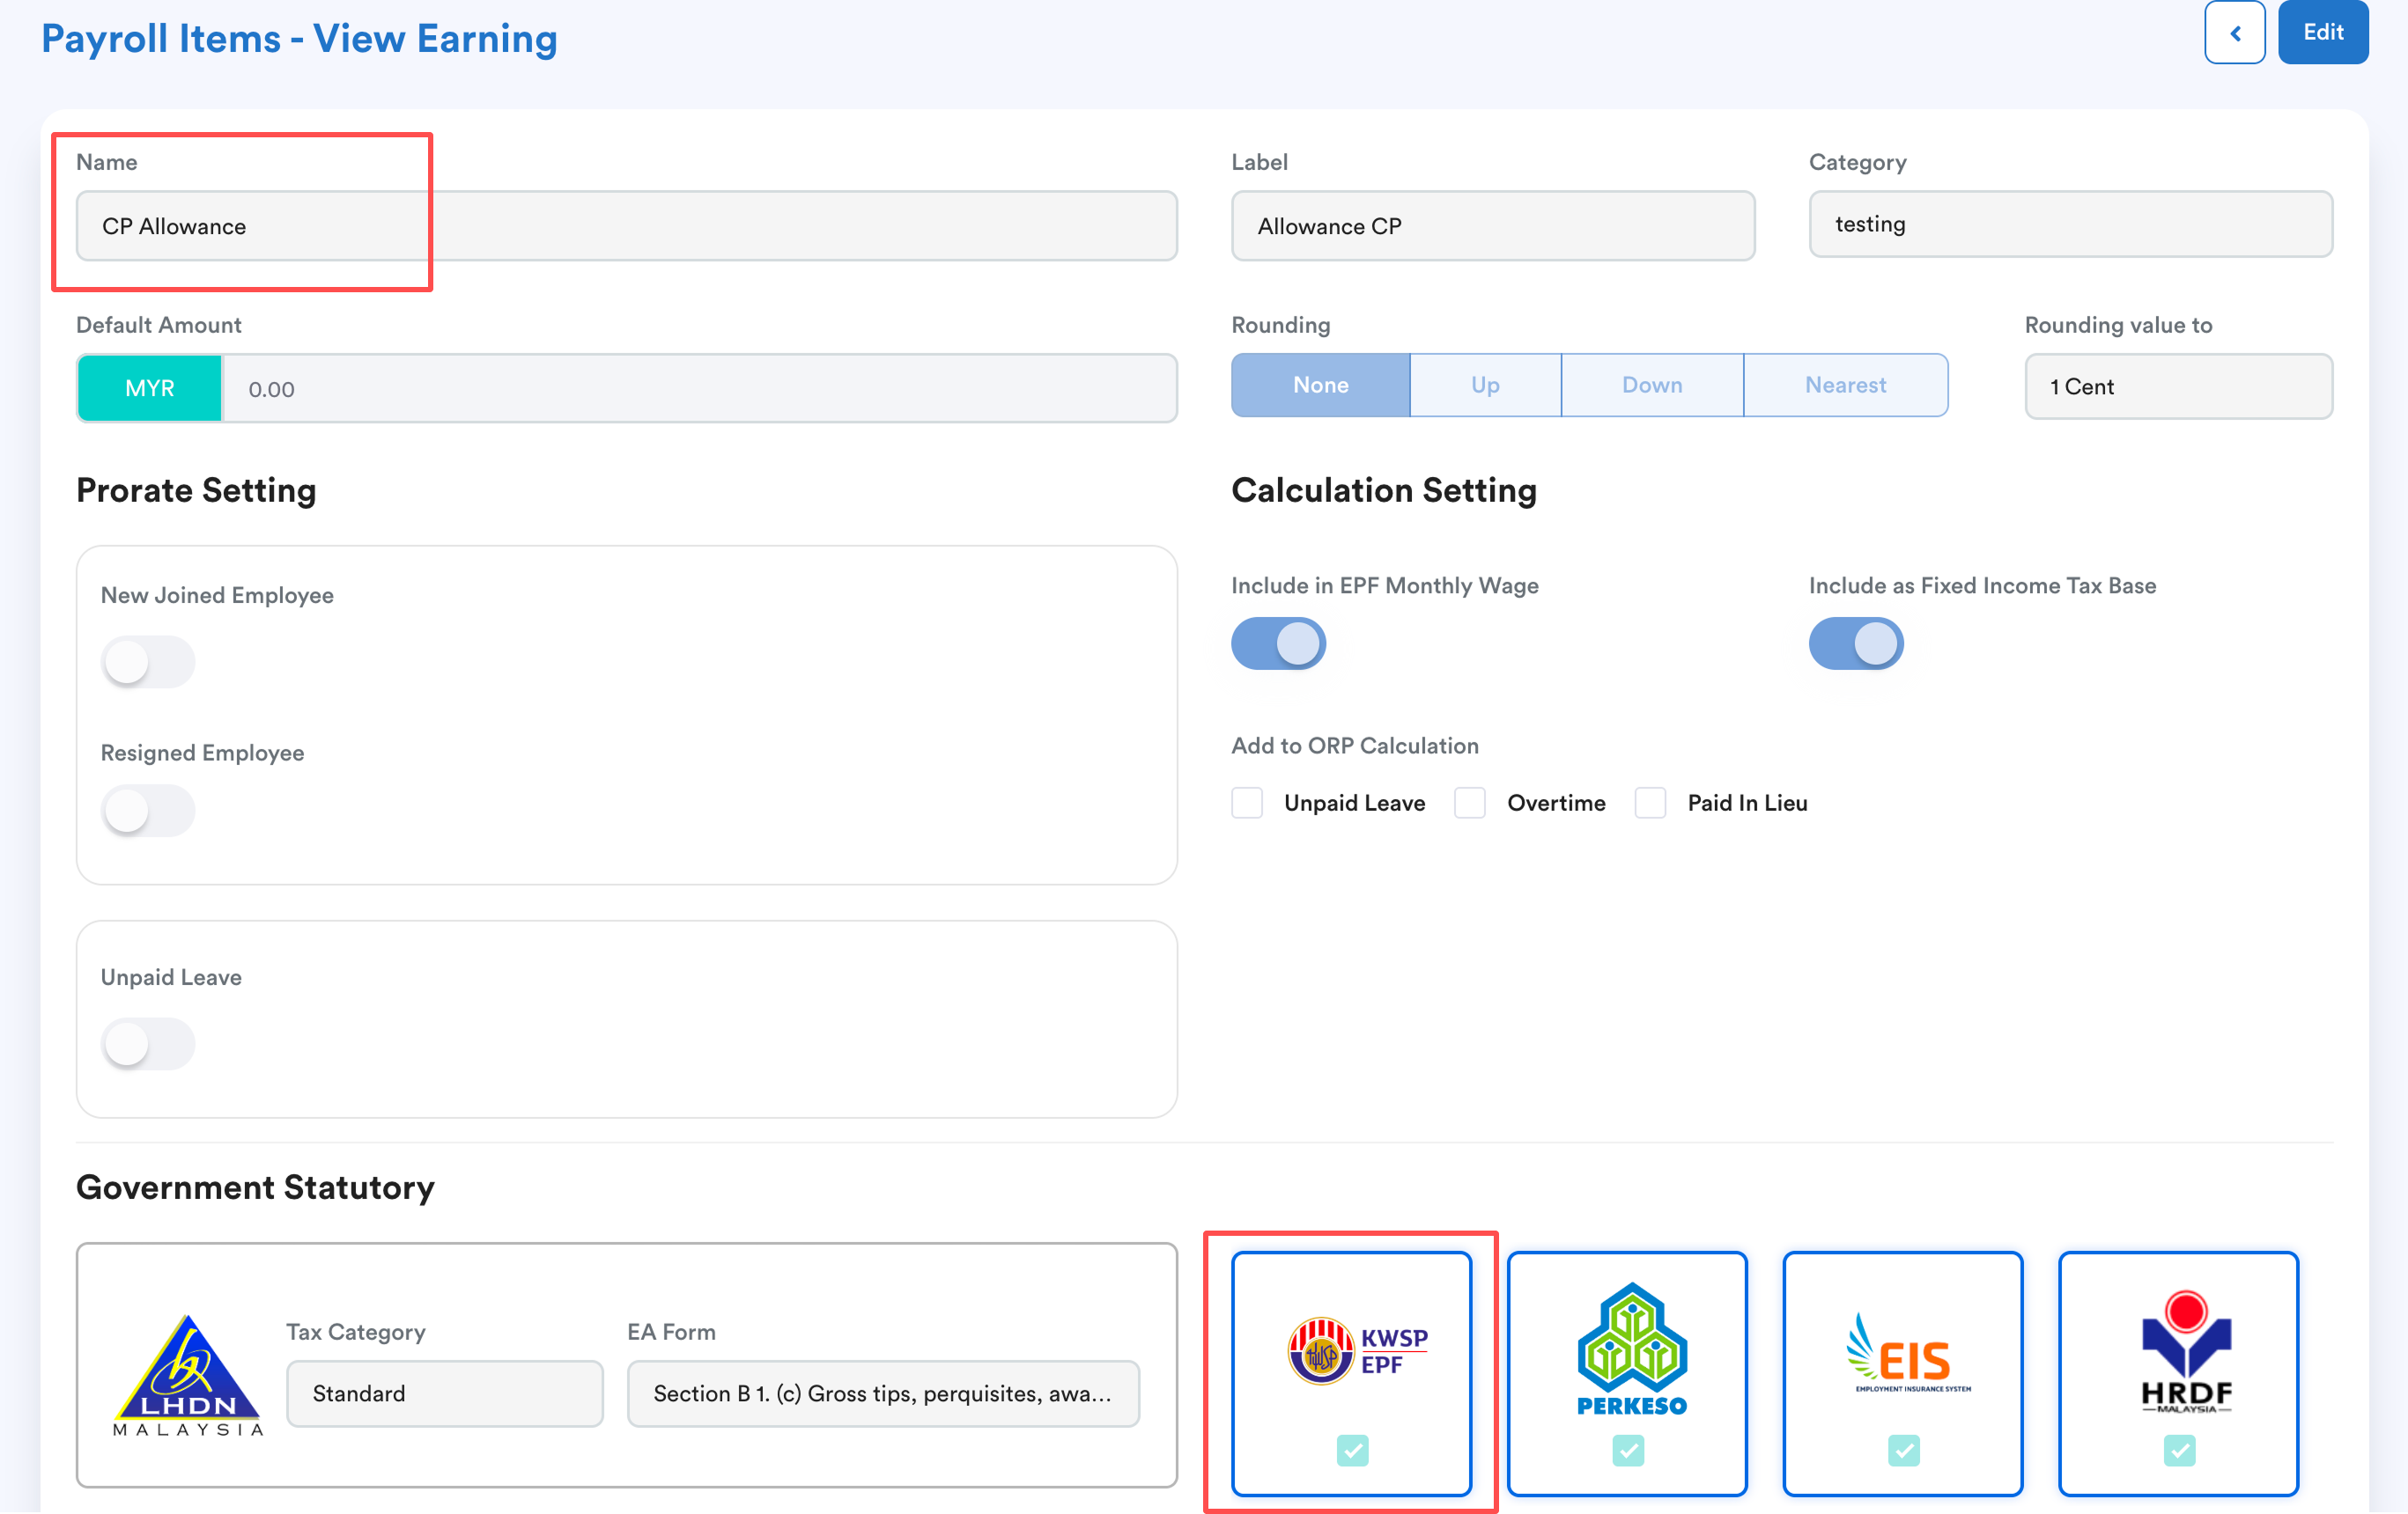
Task: Click the LHDN Malaysia logo
Action: (x=187, y=1374)
